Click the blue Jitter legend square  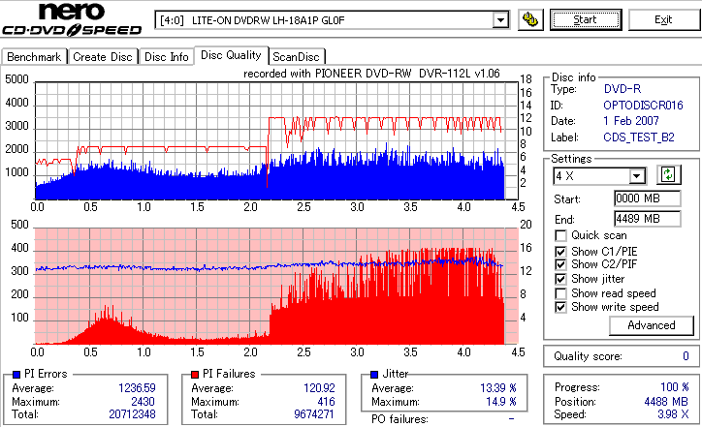tap(374, 375)
